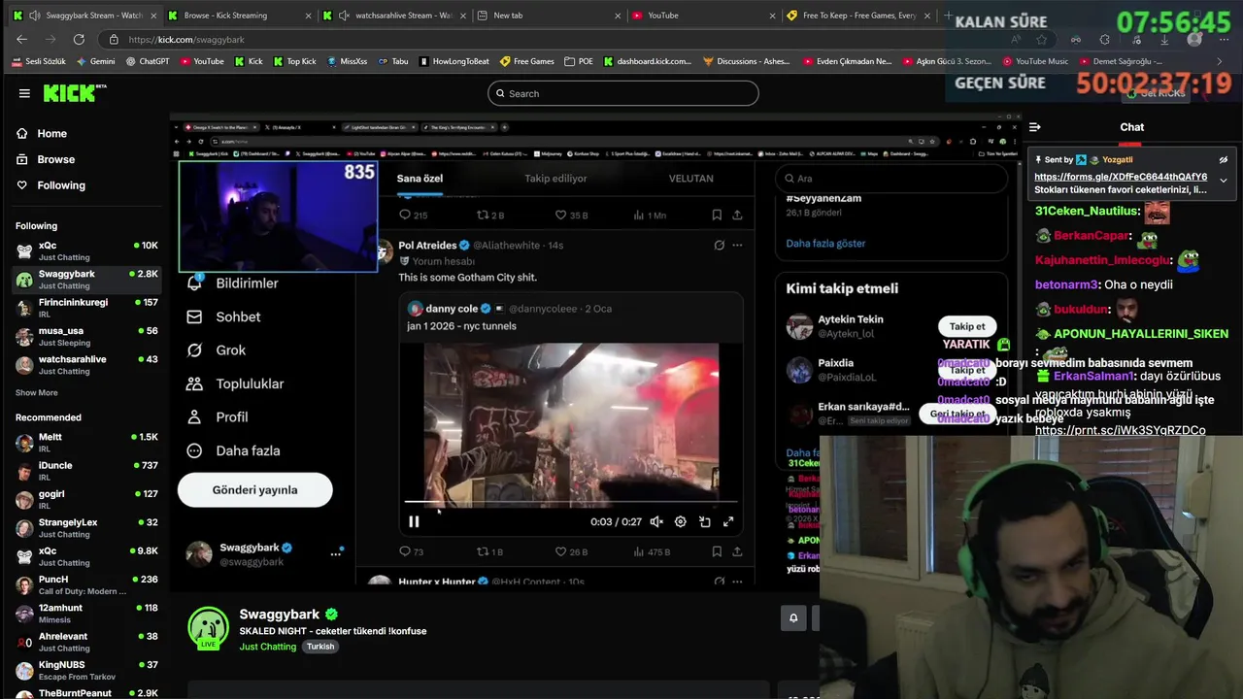Image resolution: width=1243 pixels, height=699 pixels.
Task: Enter fullscreen on the tweet video
Action: (x=728, y=521)
